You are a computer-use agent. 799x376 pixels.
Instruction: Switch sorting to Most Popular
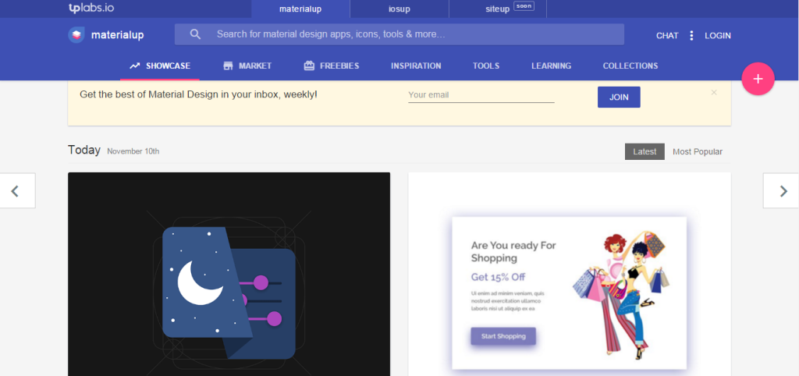pos(697,151)
